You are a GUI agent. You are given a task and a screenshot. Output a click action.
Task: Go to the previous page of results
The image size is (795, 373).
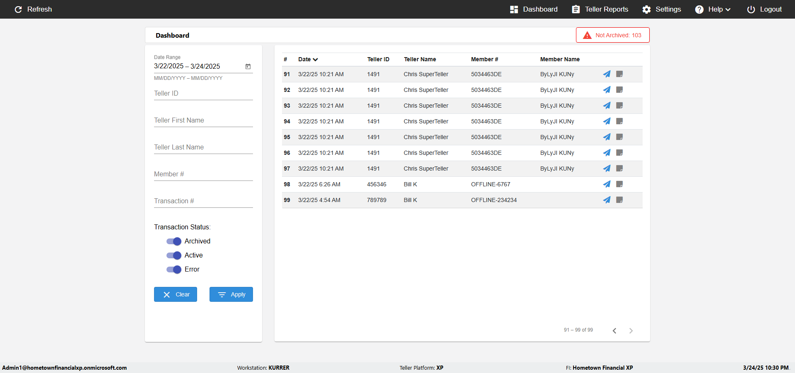(x=614, y=330)
